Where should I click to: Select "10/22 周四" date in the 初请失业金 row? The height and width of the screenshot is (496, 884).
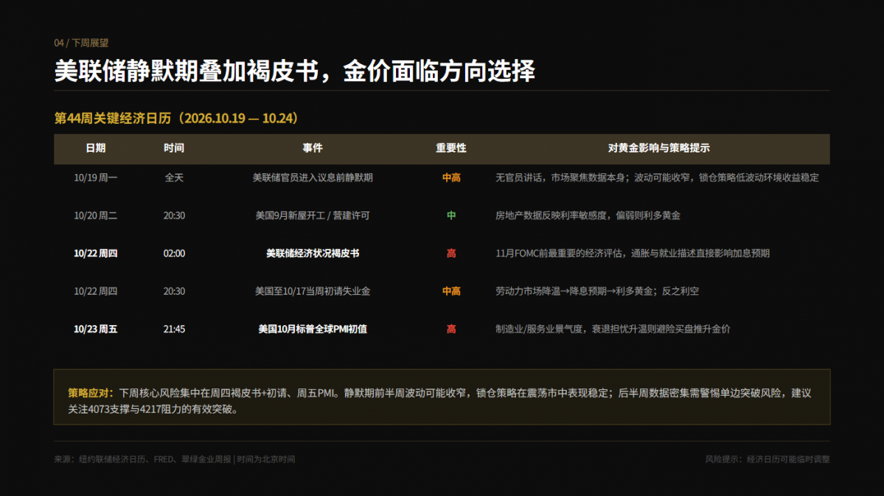[x=95, y=291]
